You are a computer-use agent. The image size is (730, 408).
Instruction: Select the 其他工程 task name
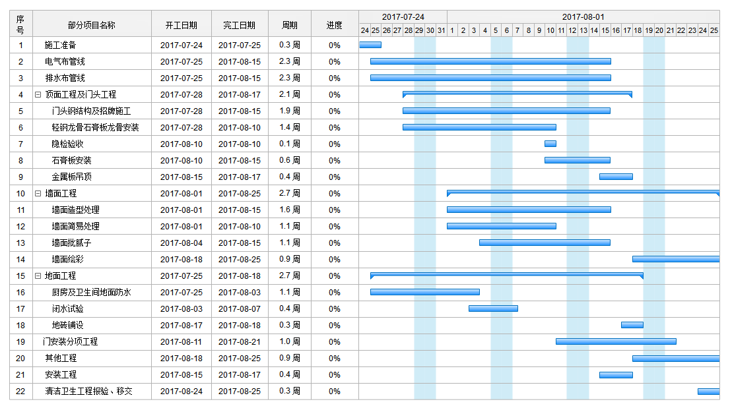pos(61,359)
